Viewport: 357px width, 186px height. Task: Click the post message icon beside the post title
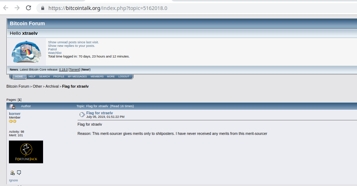[82, 115]
